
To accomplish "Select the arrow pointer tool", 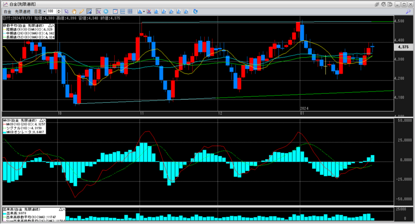I will 66,11.
